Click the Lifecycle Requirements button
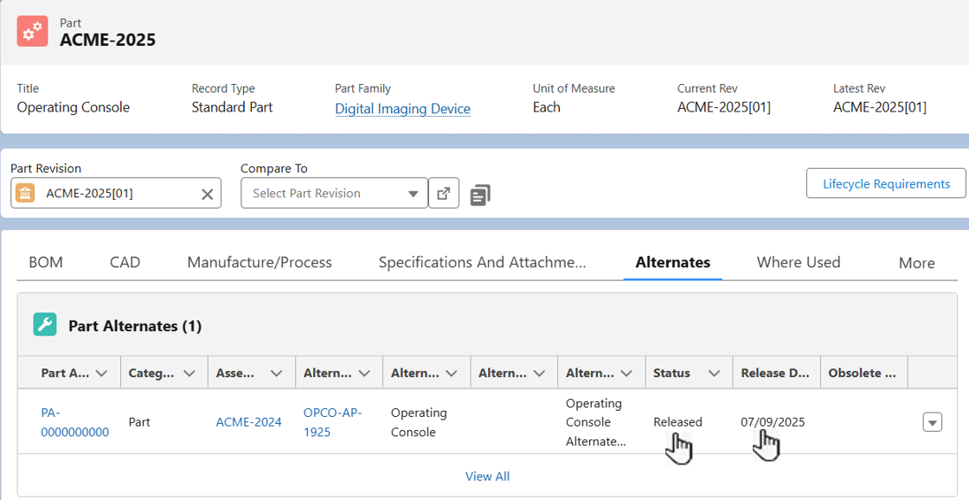969x500 pixels. click(x=886, y=183)
